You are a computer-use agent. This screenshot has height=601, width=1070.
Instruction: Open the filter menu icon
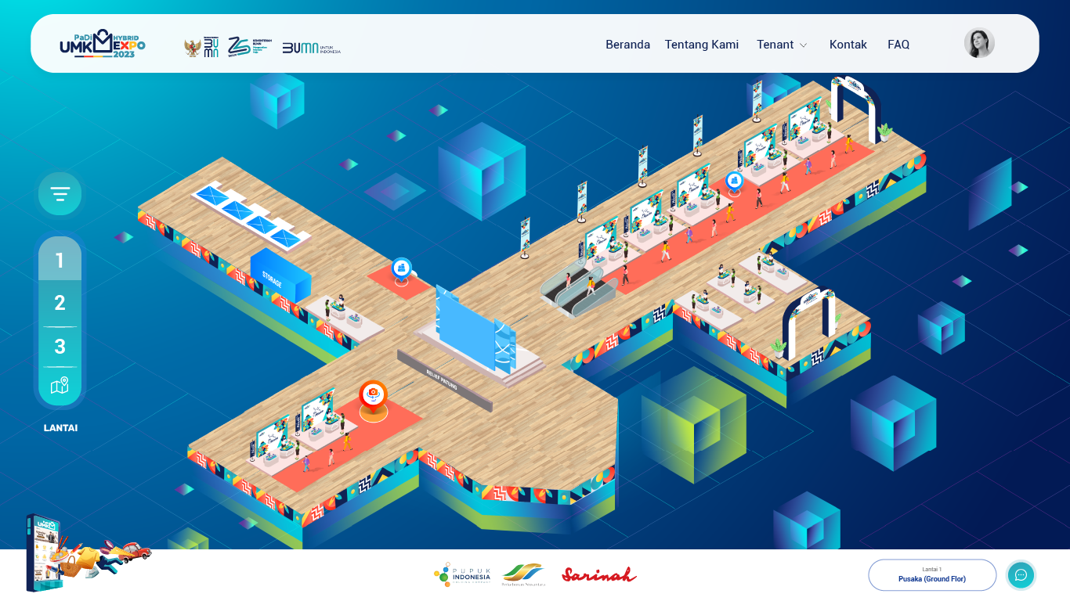(60, 194)
